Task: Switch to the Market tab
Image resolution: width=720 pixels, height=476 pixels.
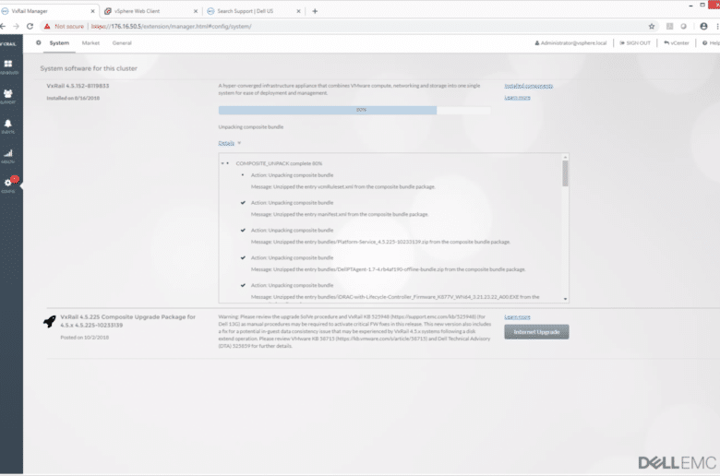Action: 90,42
